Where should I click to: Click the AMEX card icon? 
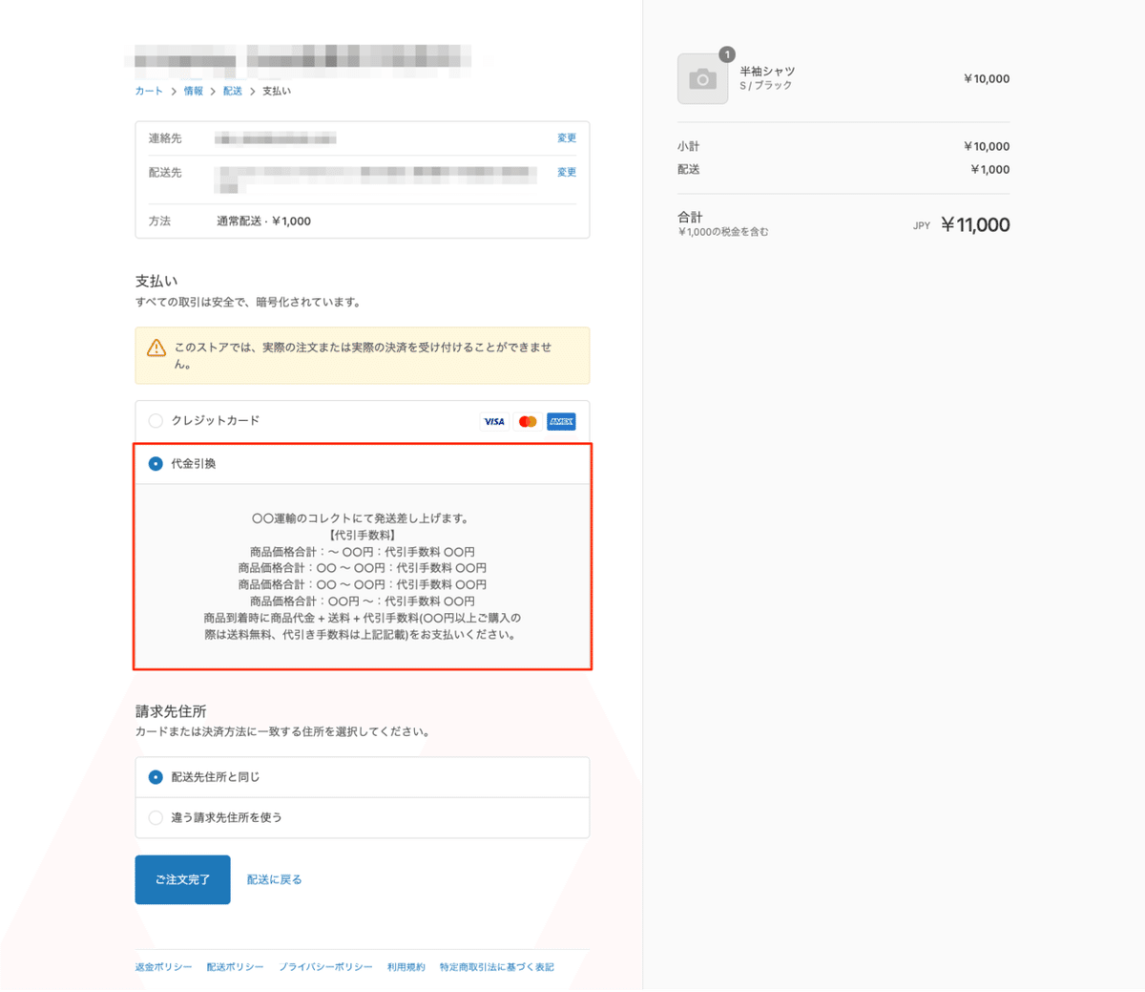pyautogui.click(x=561, y=421)
